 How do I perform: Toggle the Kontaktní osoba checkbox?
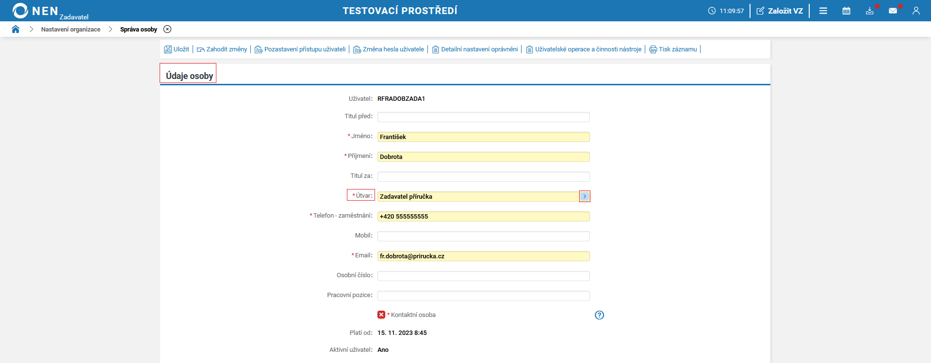[x=381, y=315]
